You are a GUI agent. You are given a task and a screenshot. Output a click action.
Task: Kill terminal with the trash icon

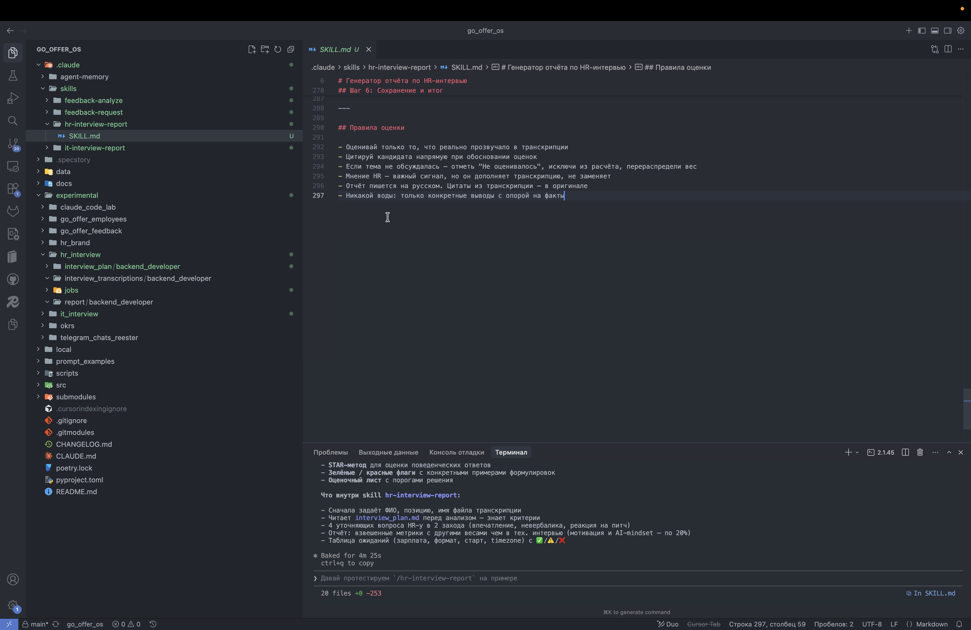pyautogui.click(x=920, y=452)
